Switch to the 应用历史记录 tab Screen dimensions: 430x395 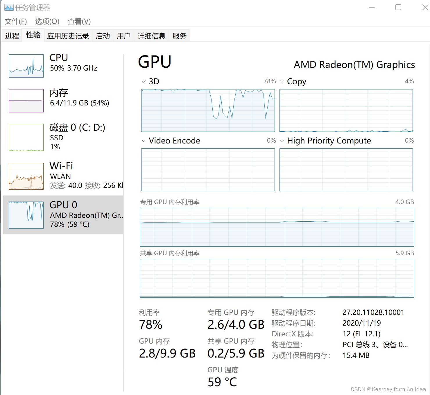click(x=68, y=36)
